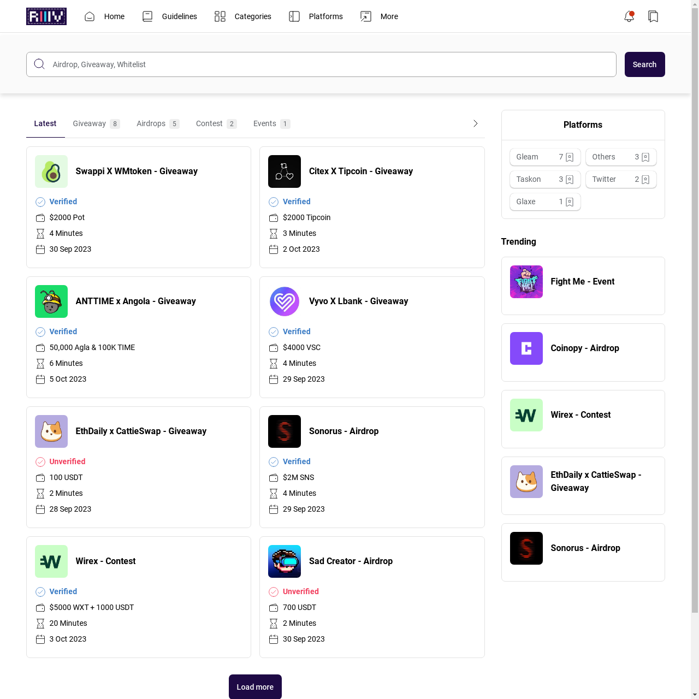Click Coinopy trending logo
This screenshot has width=699, height=699.
[x=526, y=348]
